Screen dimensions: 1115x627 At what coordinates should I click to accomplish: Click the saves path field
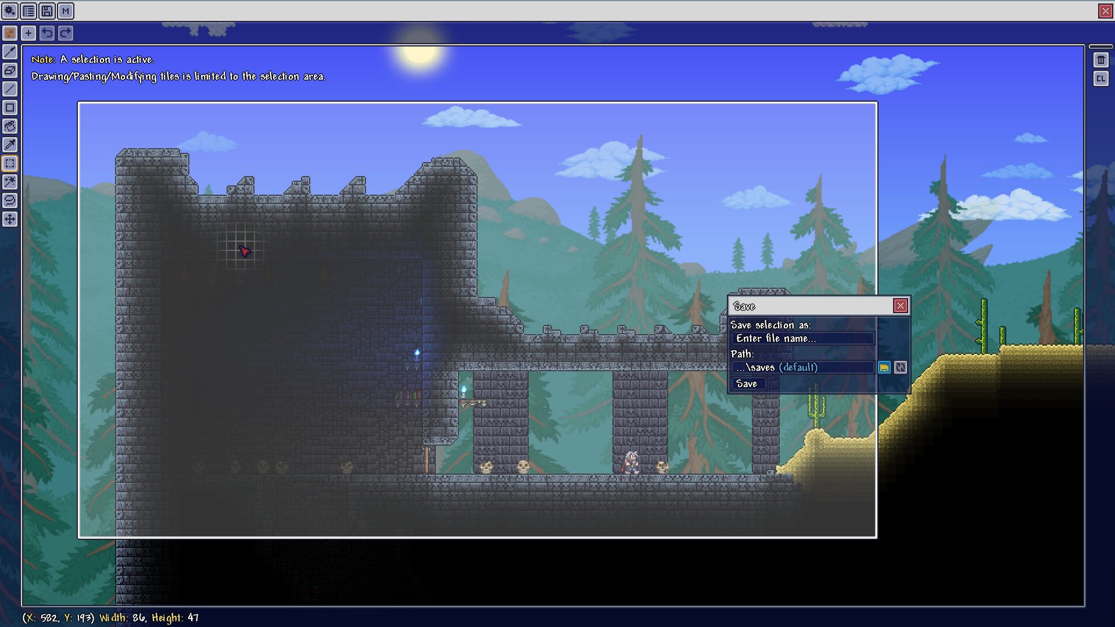tap(803, 367)
